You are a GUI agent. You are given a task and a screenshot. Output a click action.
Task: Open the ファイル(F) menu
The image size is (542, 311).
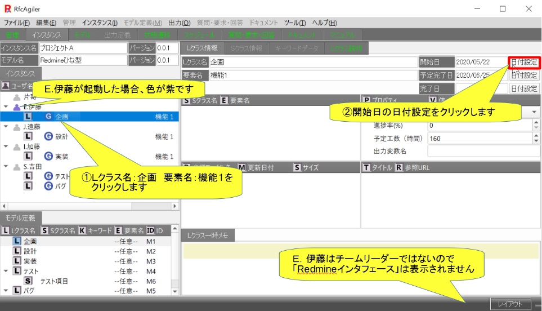(x=16, y=23)
